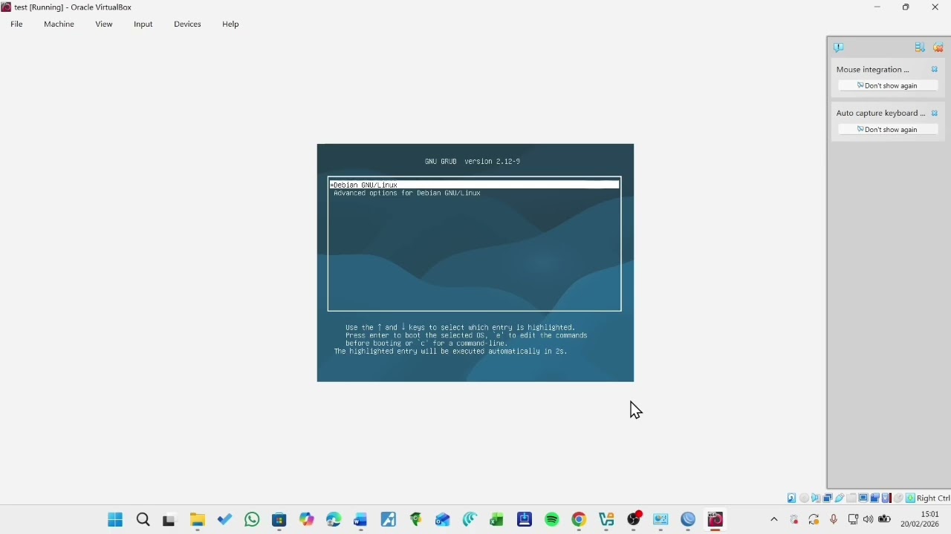Open Microsoft Store from the taskbar
This screenshot has height=534, width=951.
click(279, 520)
